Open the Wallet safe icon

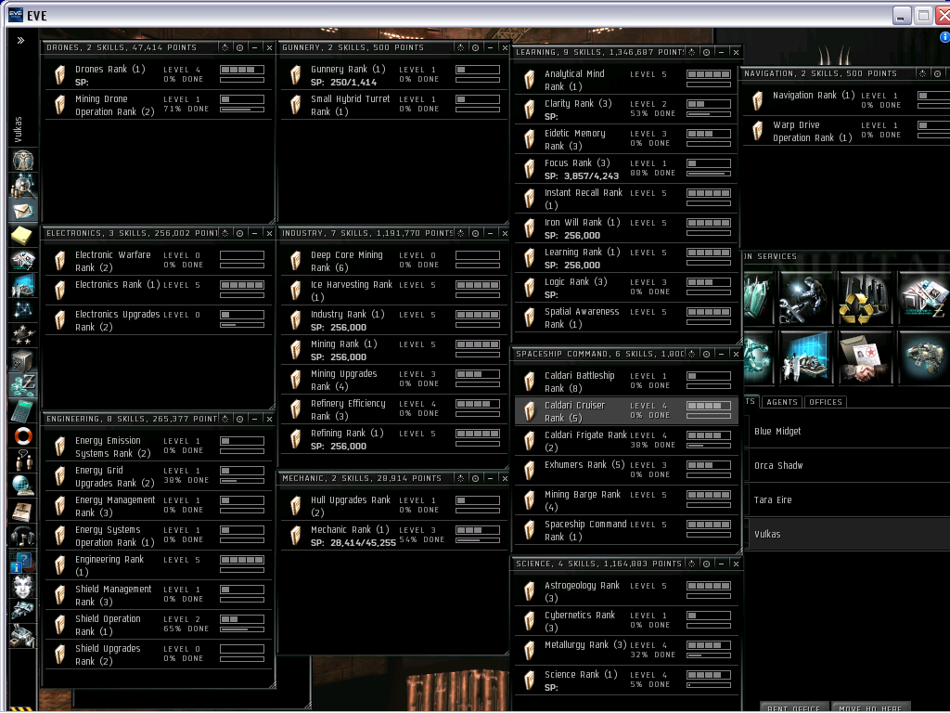coord(22,360)
